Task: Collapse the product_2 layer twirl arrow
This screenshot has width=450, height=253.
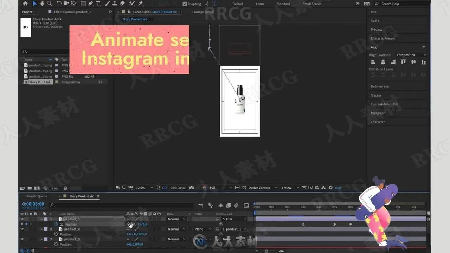Action: pos(41,229)
